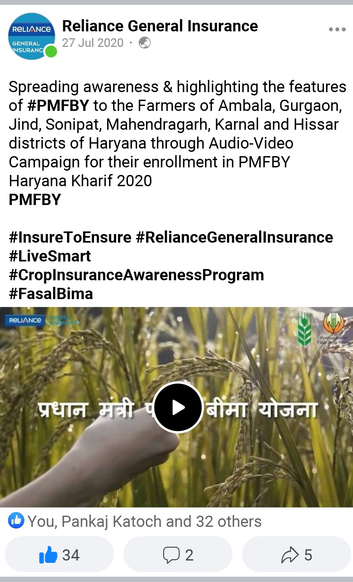Image resolution: width=353 pixels, height=582 pixels.
Task: Tap the public globe privacy icon
Action: 145,43
